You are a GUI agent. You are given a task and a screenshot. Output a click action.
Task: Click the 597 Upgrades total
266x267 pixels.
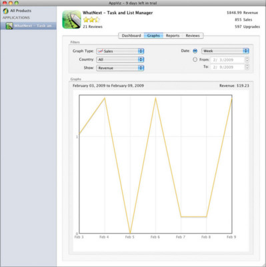(247, 27)
